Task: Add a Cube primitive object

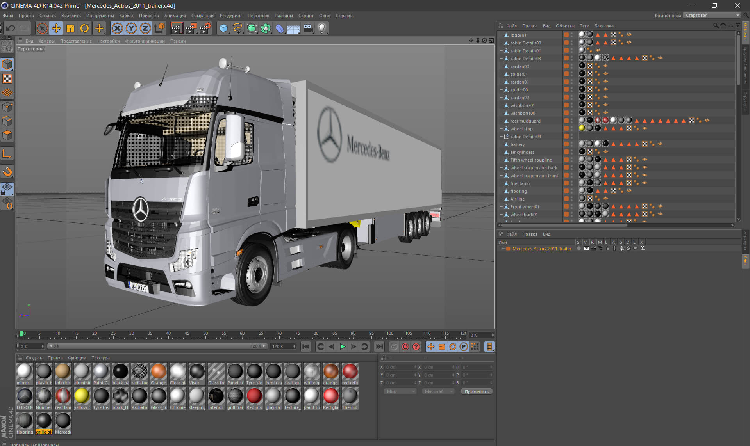Action: 223,28
